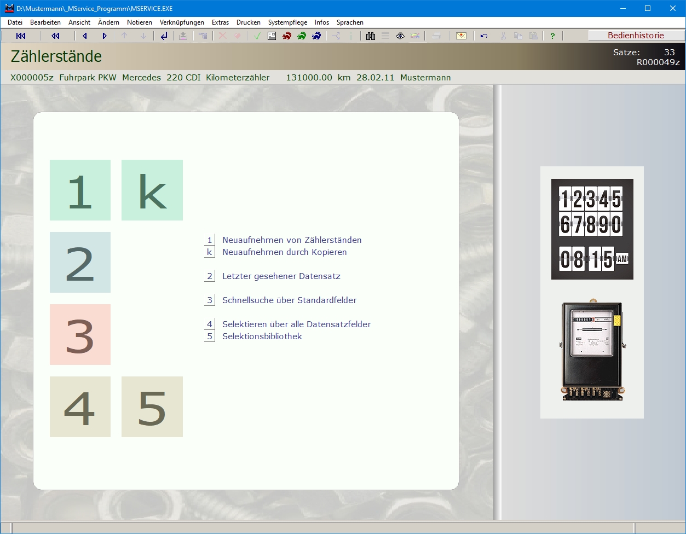Click the greyed printer toolbar icon
The image size is (686, 534).
[436, 36]
